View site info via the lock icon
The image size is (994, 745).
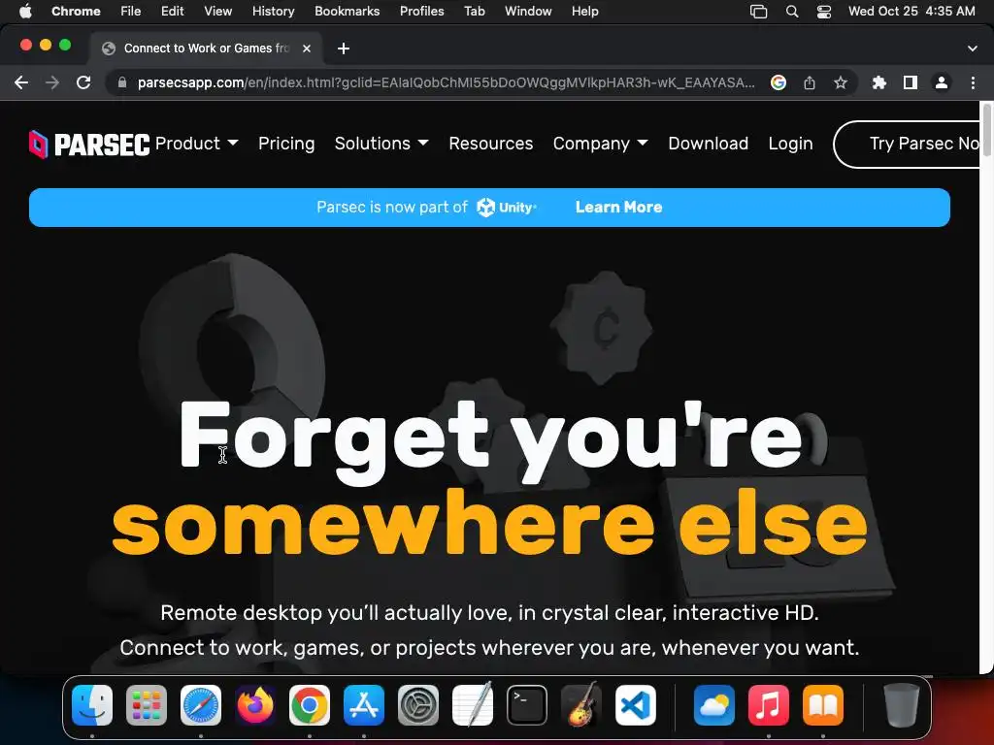point(122,82)
